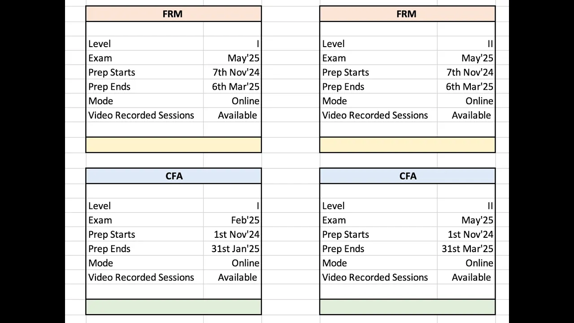Select the 31st Jan'25 prep ends cell
574x323 pixels.
[232, 249]
